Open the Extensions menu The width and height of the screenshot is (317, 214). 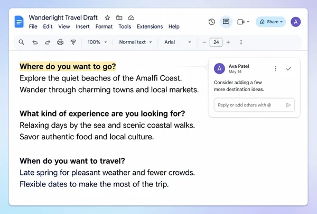(x=150, y=26)
